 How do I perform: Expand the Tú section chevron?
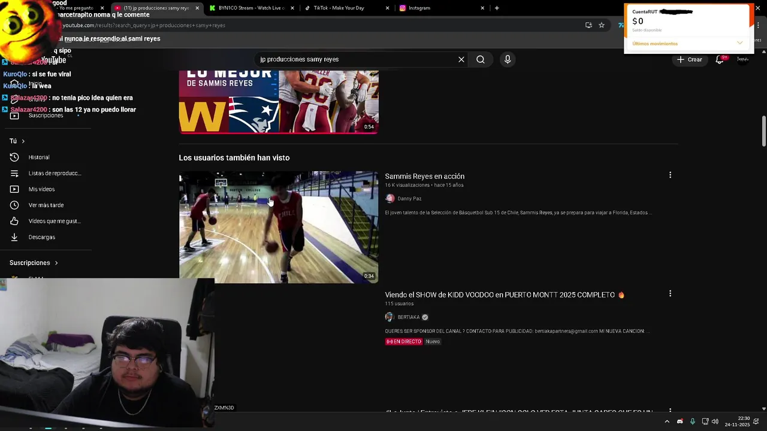(x=23, y=141)
